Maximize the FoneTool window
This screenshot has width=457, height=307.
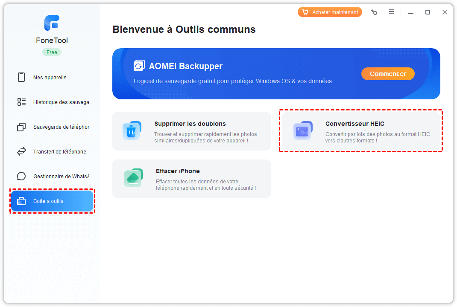(428, 12)
